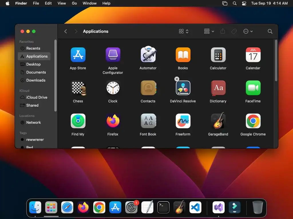This screenshot has width=293, height=219.
Task: Click the Automator robot icon
Action: [148, 54]
